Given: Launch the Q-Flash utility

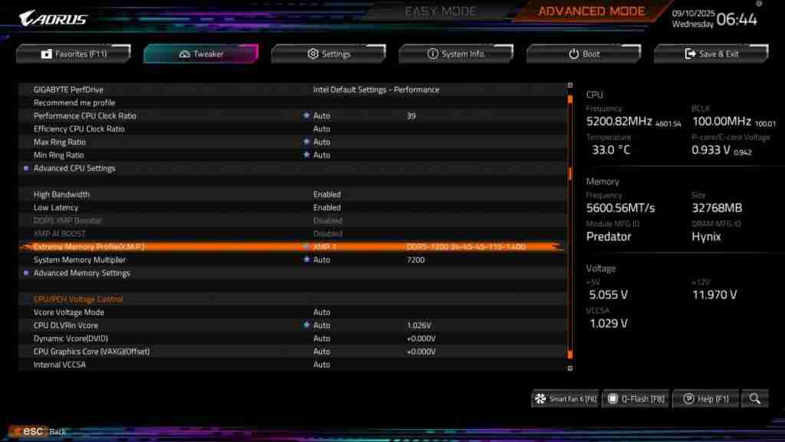Looking at the screenshot, I should [636, 398].
